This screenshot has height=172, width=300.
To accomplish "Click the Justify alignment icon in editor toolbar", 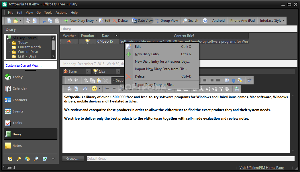I will click(x=218, y=80).
